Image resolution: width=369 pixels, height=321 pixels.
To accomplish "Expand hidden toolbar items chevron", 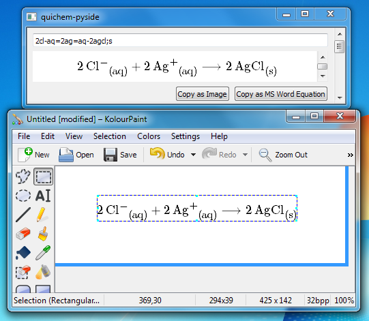I will 350,155.
